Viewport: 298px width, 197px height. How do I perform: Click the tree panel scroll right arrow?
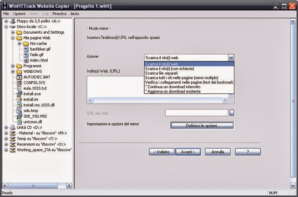pyautogui.click(x=69, y=186)
